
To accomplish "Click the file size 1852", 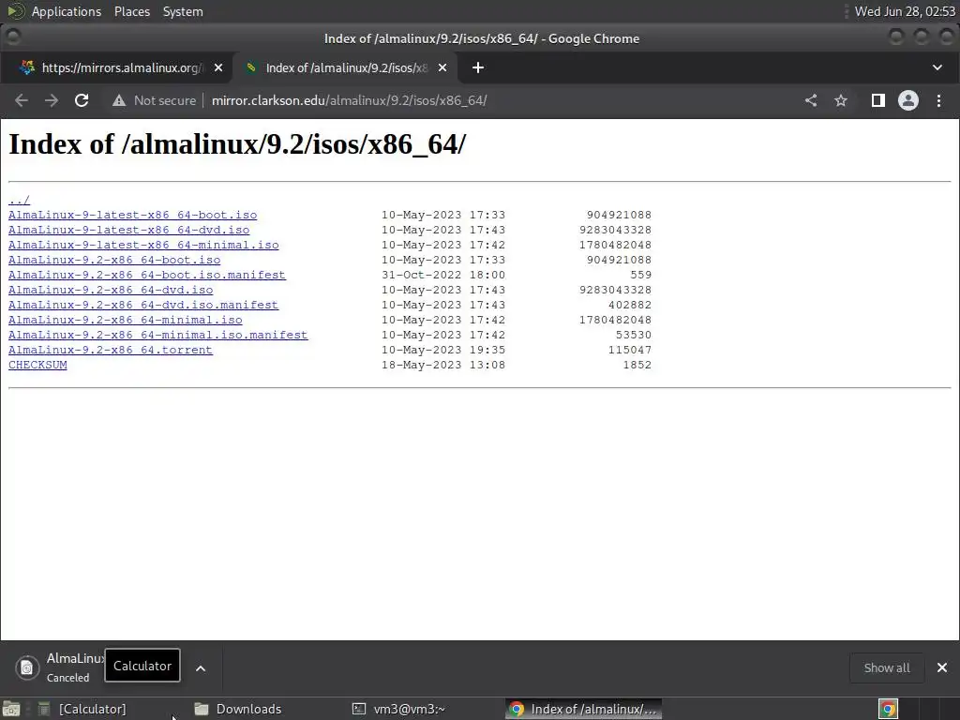I will point(637,365).
